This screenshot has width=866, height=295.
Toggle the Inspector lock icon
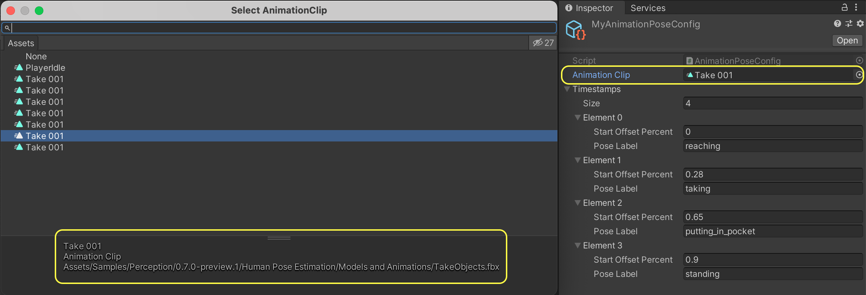845,7
